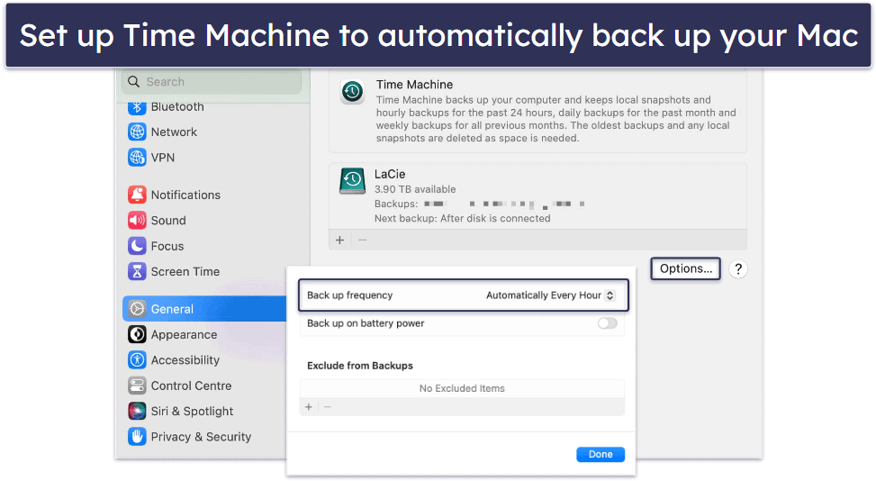Image resolution: width=876 pixels, height=481 pixels.
Task: Click the LaCie backup disk icon
Action: [x=353, y=181]
